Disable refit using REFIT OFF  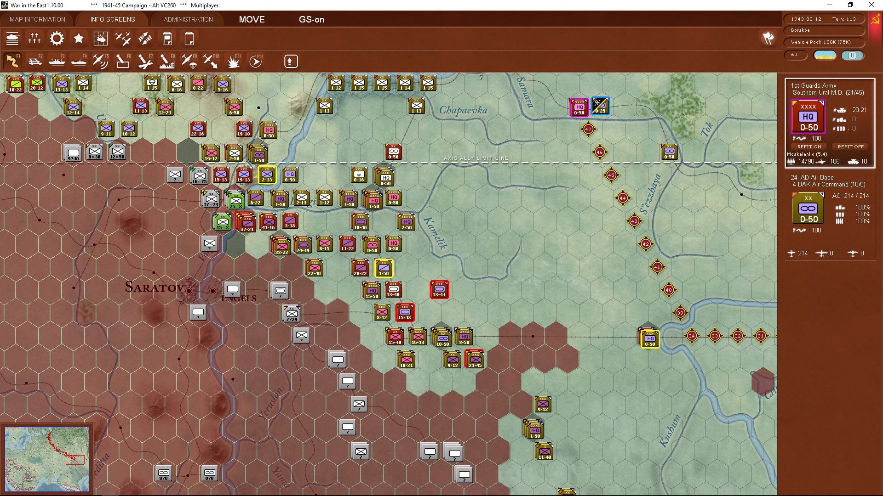pos(850,147)
